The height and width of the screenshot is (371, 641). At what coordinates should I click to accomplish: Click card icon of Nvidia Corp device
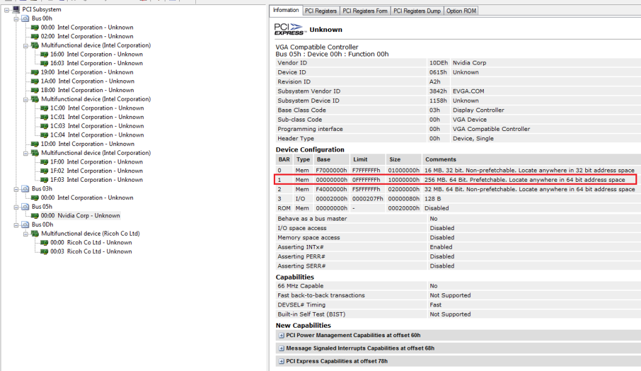click(x=34, y=216)
